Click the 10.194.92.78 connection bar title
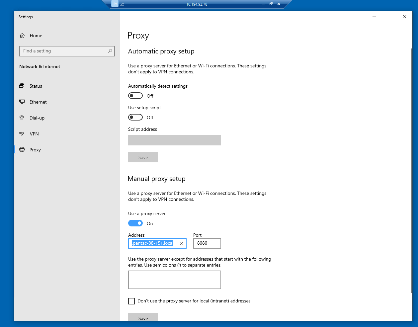The height and width of the screenshot is (327, 418). coord(197,4)
